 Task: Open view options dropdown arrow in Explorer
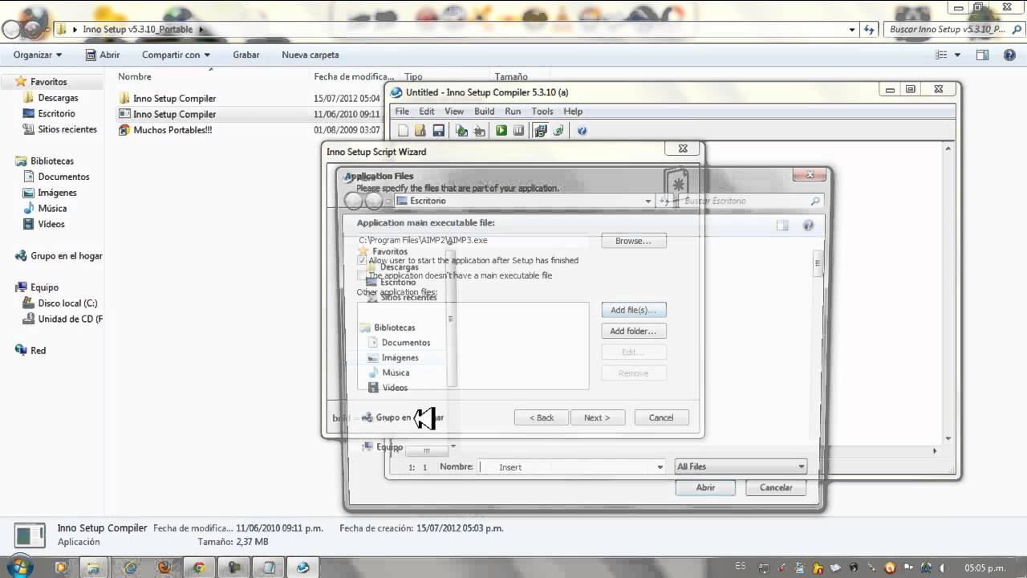click(x=957, y=55)
